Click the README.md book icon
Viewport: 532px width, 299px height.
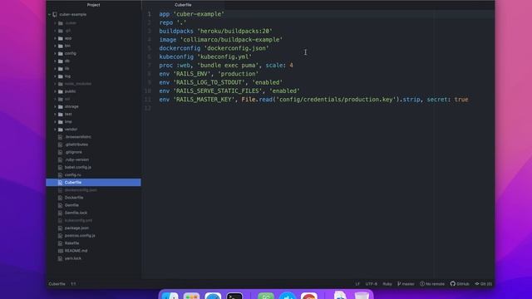(x=60, y=251)
